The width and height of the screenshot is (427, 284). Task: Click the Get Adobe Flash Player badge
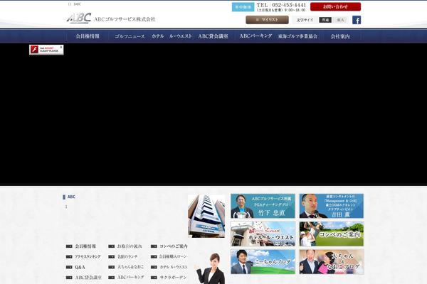(x=46, y=50)
